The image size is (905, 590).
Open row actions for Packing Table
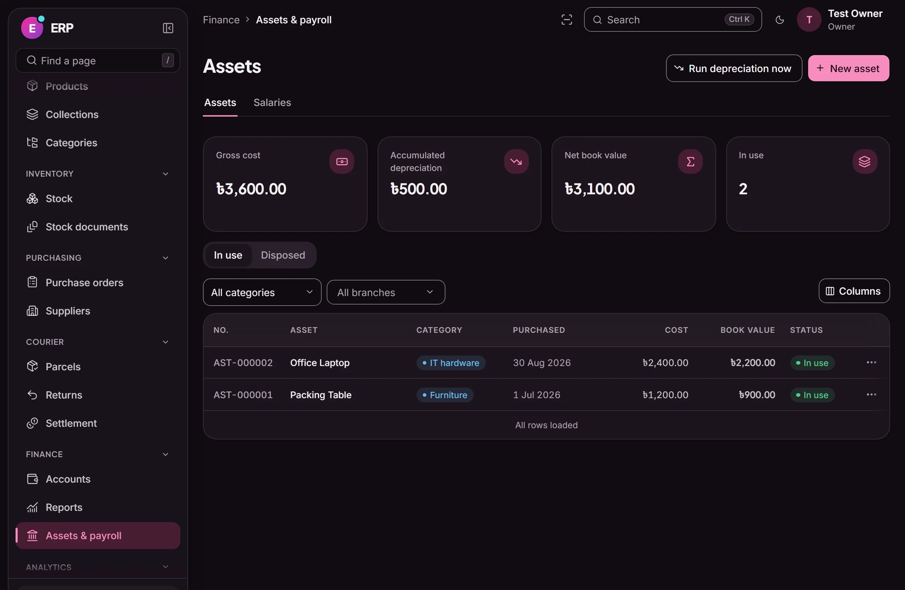point(871,395)
